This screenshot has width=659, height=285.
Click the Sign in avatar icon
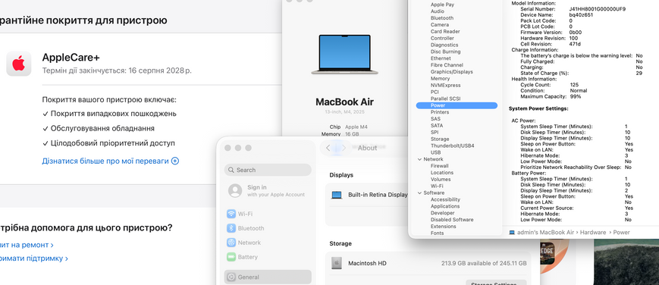click(235, 190)
